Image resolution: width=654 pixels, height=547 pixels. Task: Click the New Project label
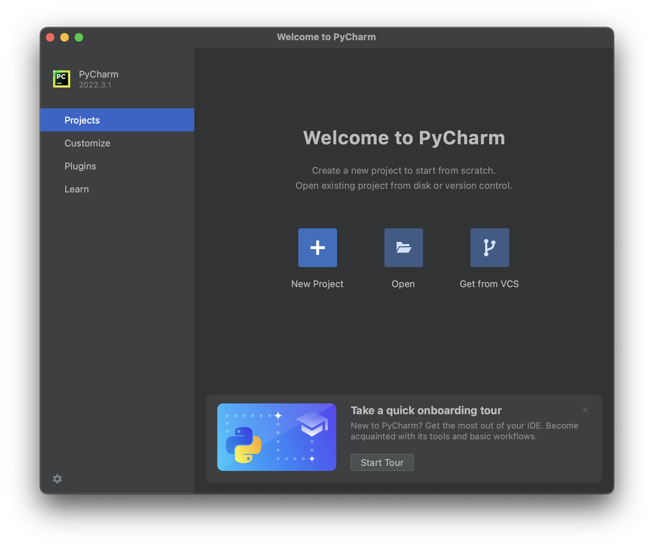pyautogui.click(x=317, y=284)
